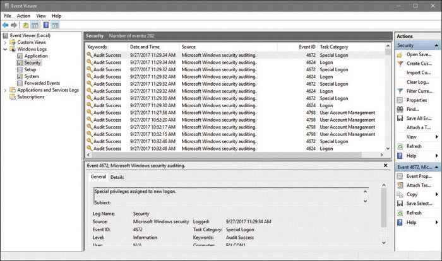
Task: Click the Save All Events floppy icon
Action: point(400,119)
